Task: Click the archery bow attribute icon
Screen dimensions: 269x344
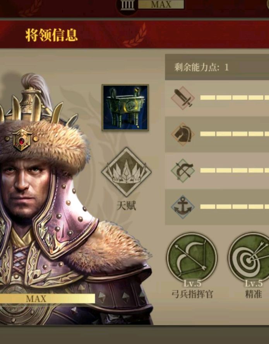Action: point(183,171)
